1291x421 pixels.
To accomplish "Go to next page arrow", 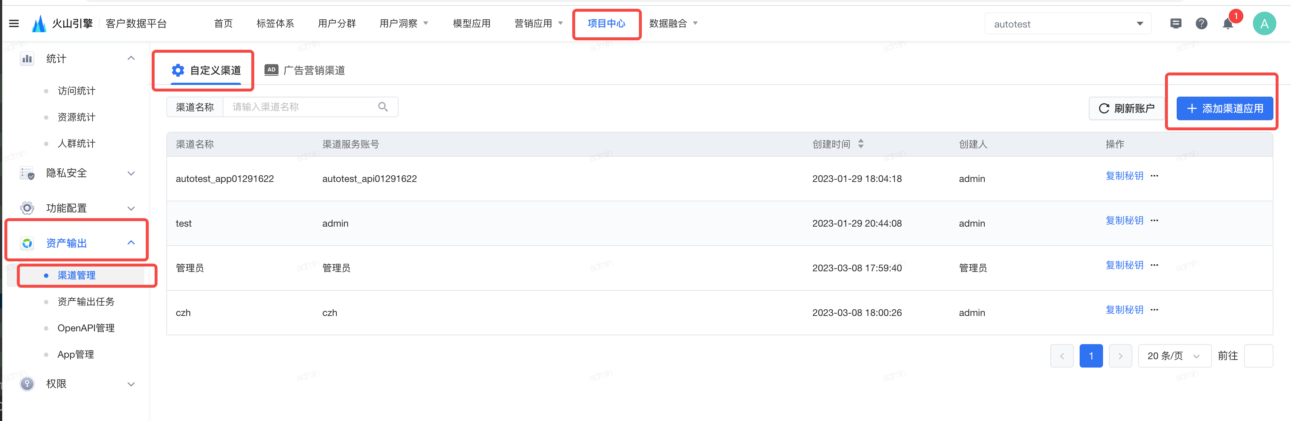I will [1120, 356].
